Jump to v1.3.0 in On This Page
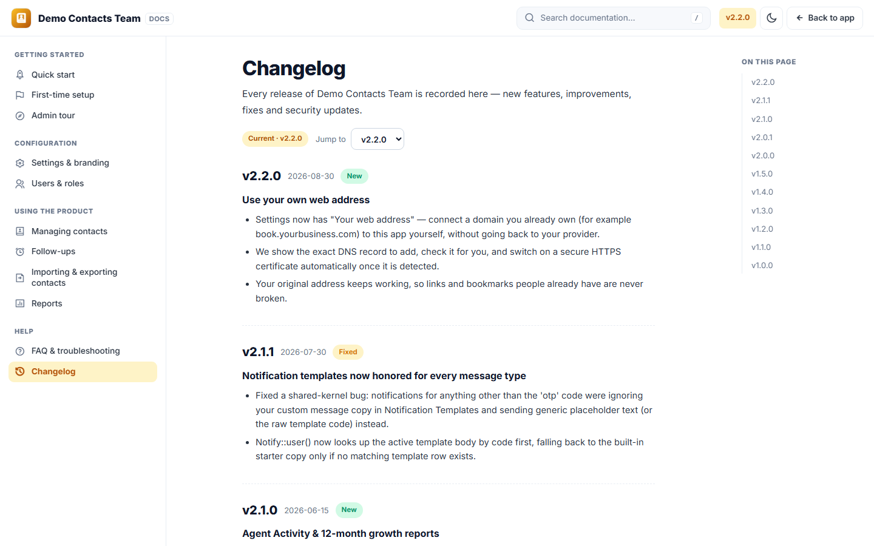Viewport: 874px width, 546px height. click(x=762, y=211)
